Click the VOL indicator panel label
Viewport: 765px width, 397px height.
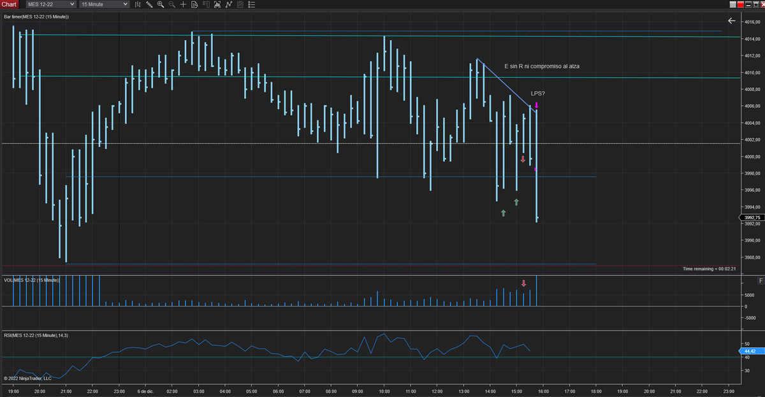click(32, 280)
